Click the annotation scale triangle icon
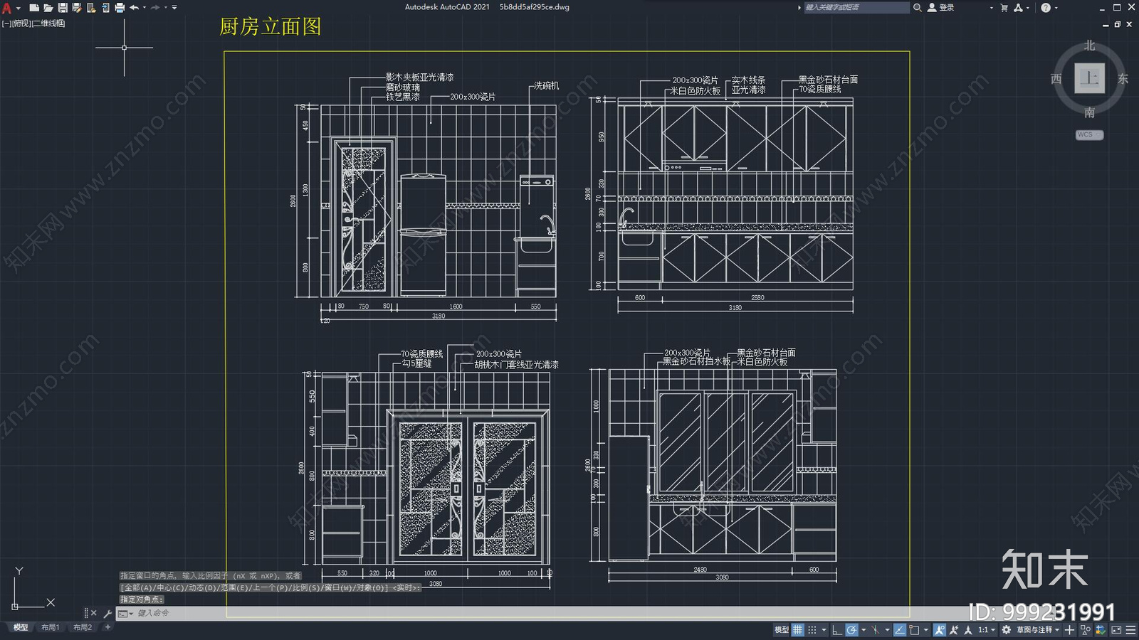This screenshot has height=640, width=1139. pos(967,629)
